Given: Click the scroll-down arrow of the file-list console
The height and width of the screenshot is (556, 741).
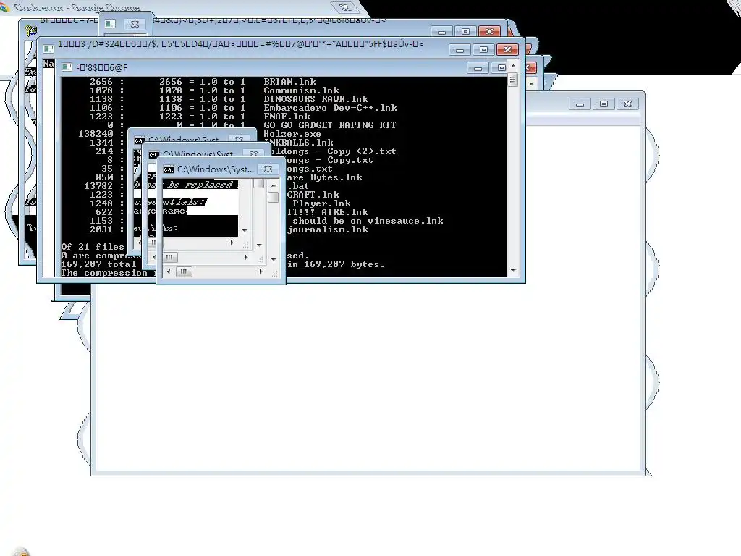Looking at the screenshot, I should tap(513, 271).
